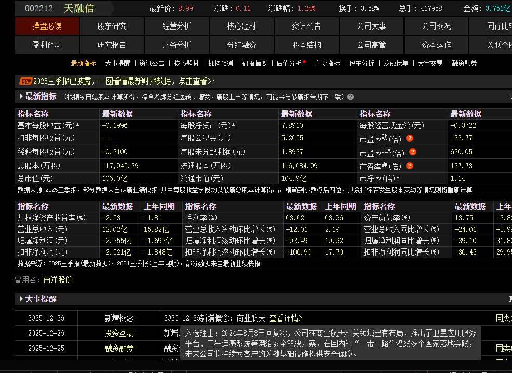Click the 新增概念 cell dated 2025-12-26
512x373 pixels.
119,318
